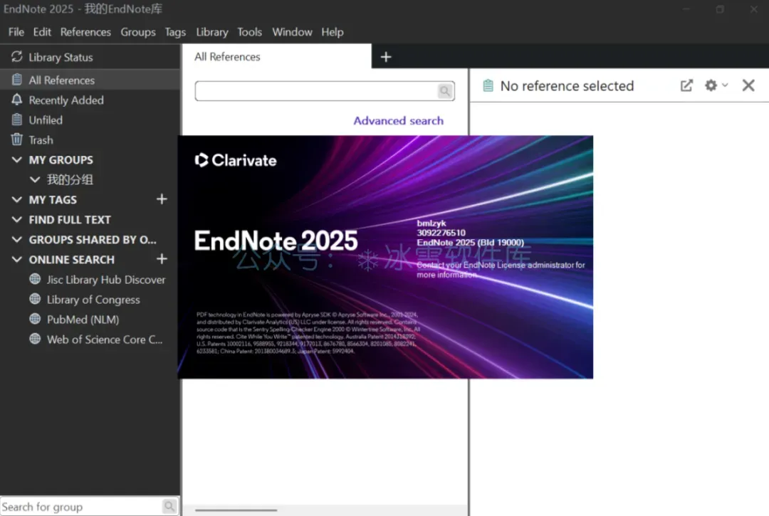Click the Recently Added bell icon
The image size is (769, 516).
click(x=16, y=100)
